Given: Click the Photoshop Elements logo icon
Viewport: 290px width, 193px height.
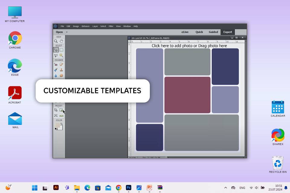Looking at the screenshot, I should tap(56, 26).
